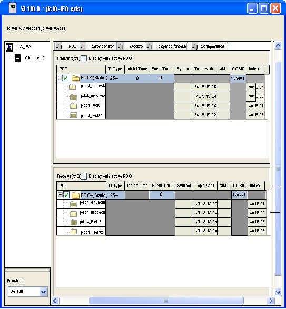The width and height of the screenshot is (286, 309).
Task: Click the horizontal scrollbar thumb at the bottom
Action: (166, 301)
